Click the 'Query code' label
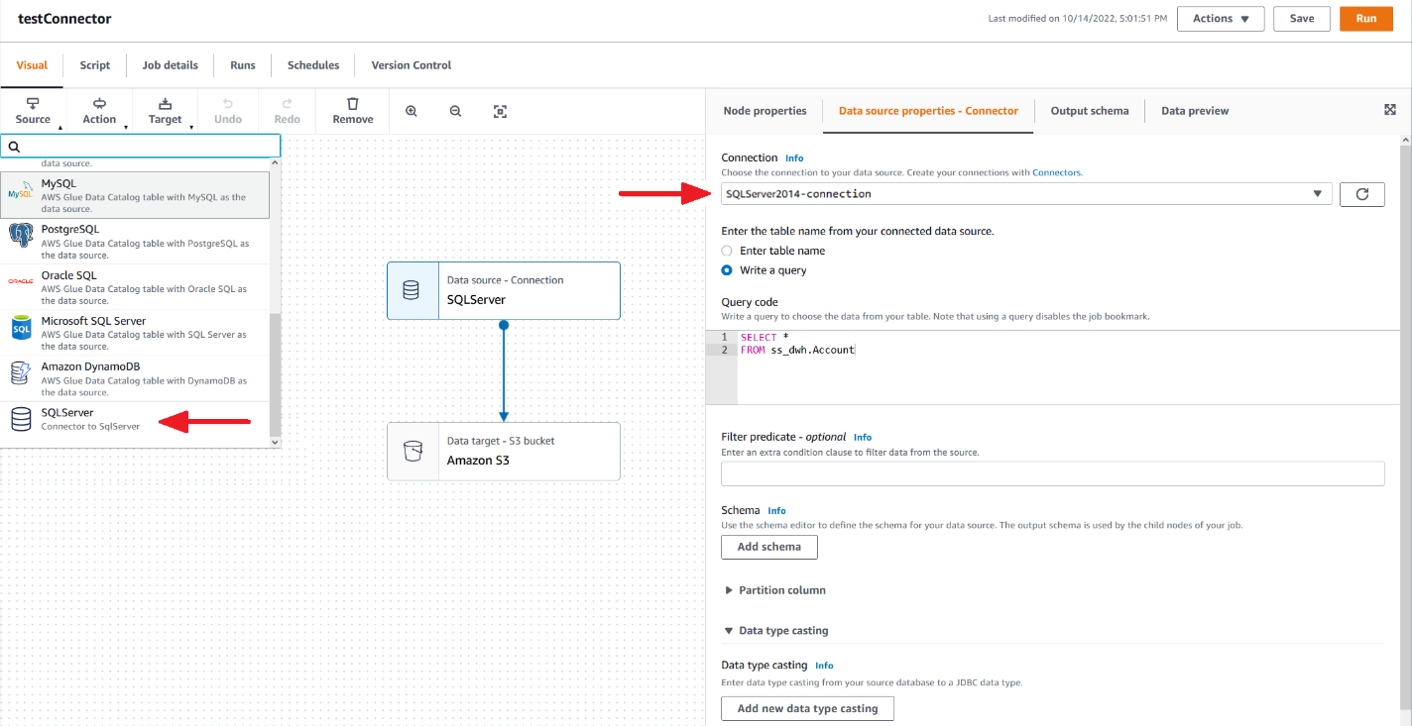Screen dimensions: 1412x726 pyautogui.click(x=750, y=302)
